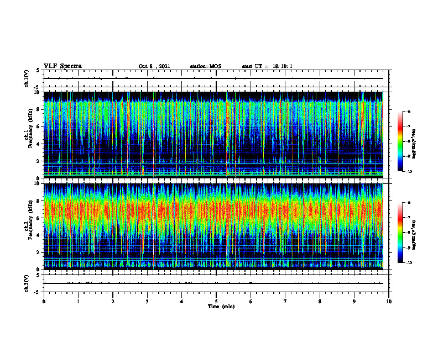Click the ch.2 spectrogram color scale bar
Viewport: 438px width, 338px height.
(x=400, y=233)
